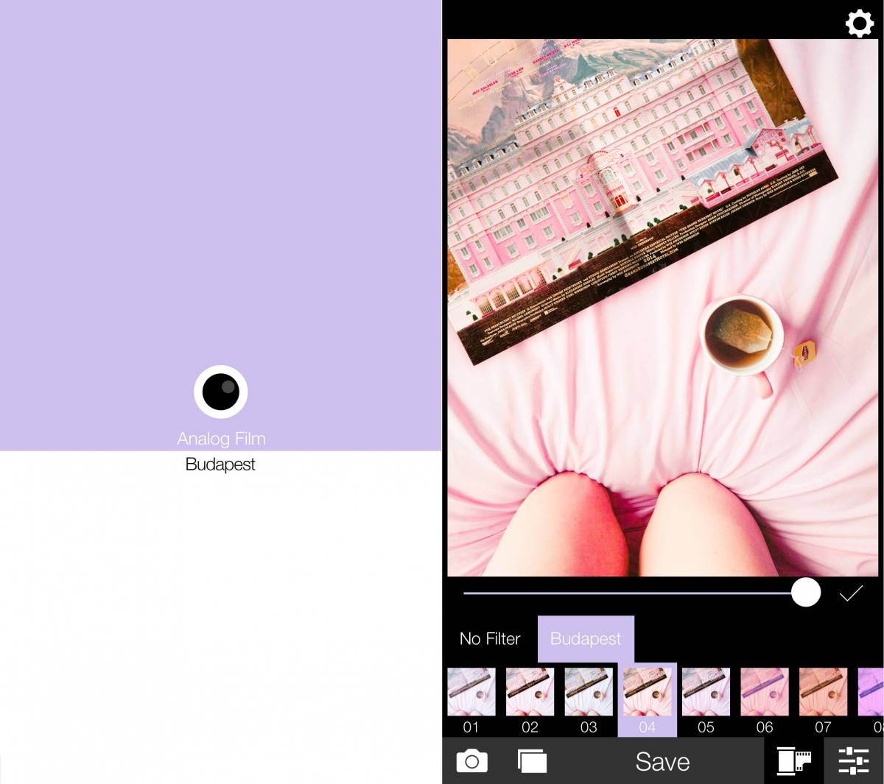Image resolution: width=884 pixels, height=784 pixels.
Task: Confirm filter strength with the checkmark
Action: (851, 593)
